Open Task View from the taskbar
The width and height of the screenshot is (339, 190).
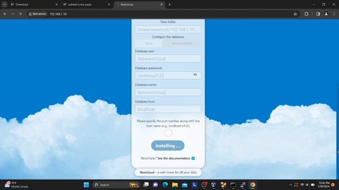(x=146, y=185)
